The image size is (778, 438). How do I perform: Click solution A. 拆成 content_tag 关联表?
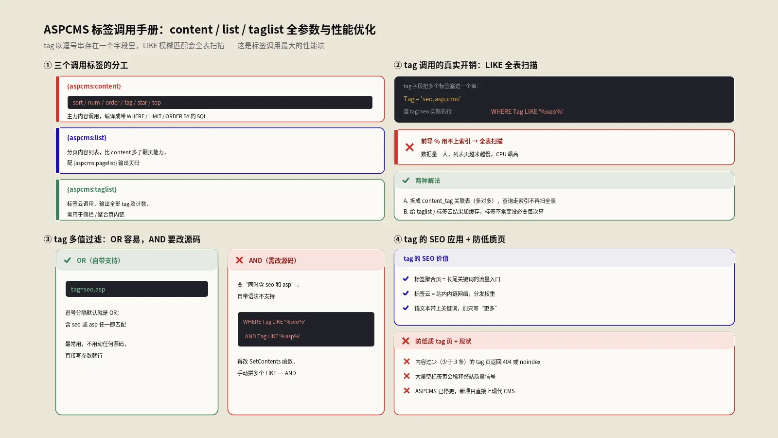479,201
